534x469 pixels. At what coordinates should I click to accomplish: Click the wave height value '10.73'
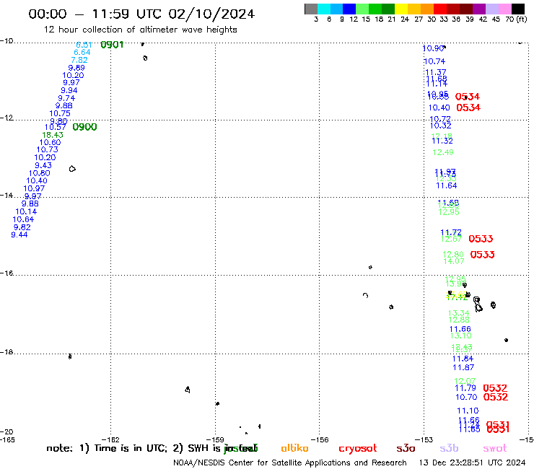click(x=48, y=149)
